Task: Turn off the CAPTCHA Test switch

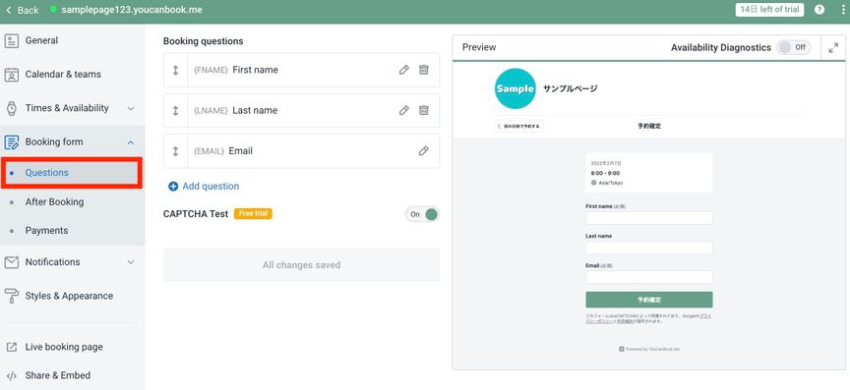Action: (x=422, y=214)
